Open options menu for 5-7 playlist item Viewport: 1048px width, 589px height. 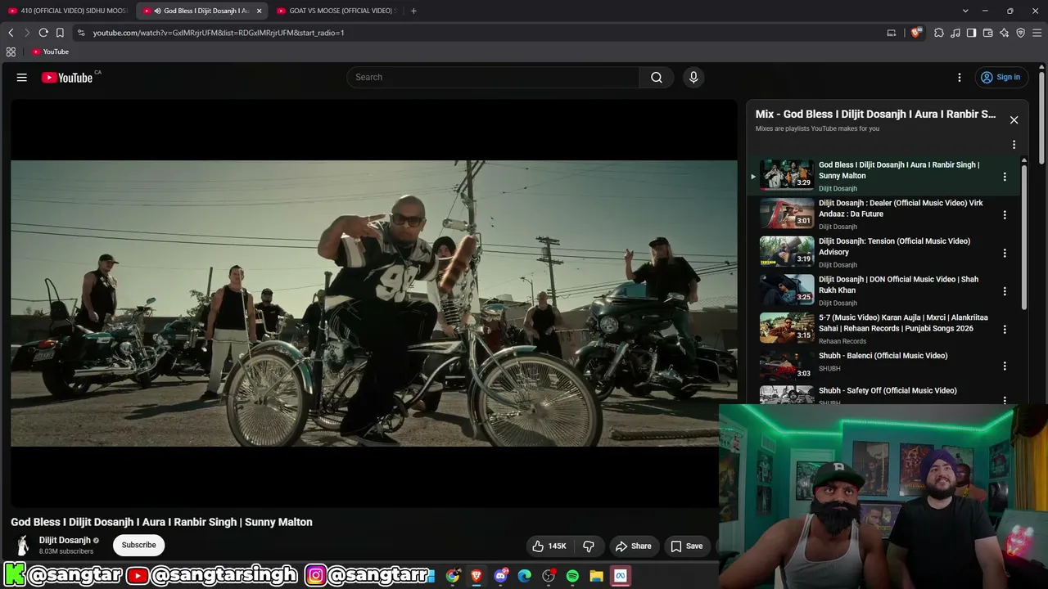[x=1005, y=329]
